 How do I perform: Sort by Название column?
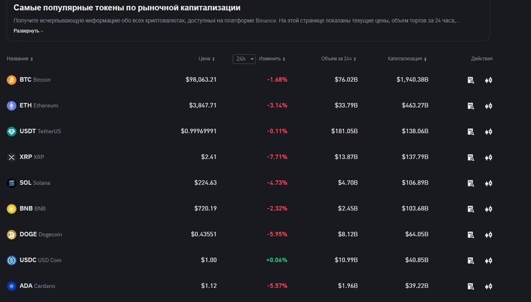click(x=19, y=59)
